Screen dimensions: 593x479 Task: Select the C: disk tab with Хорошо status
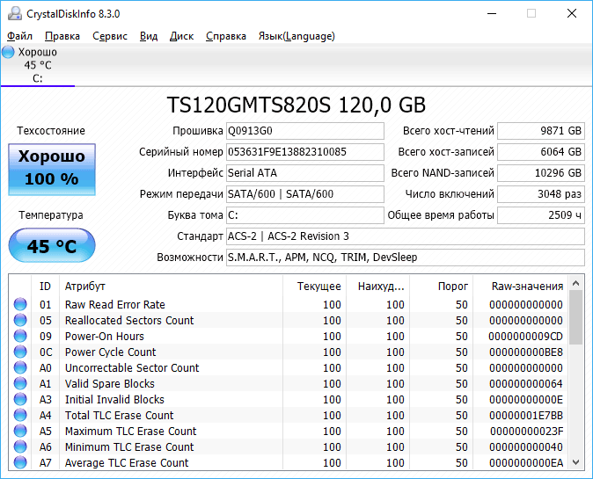tap(38, 65)
